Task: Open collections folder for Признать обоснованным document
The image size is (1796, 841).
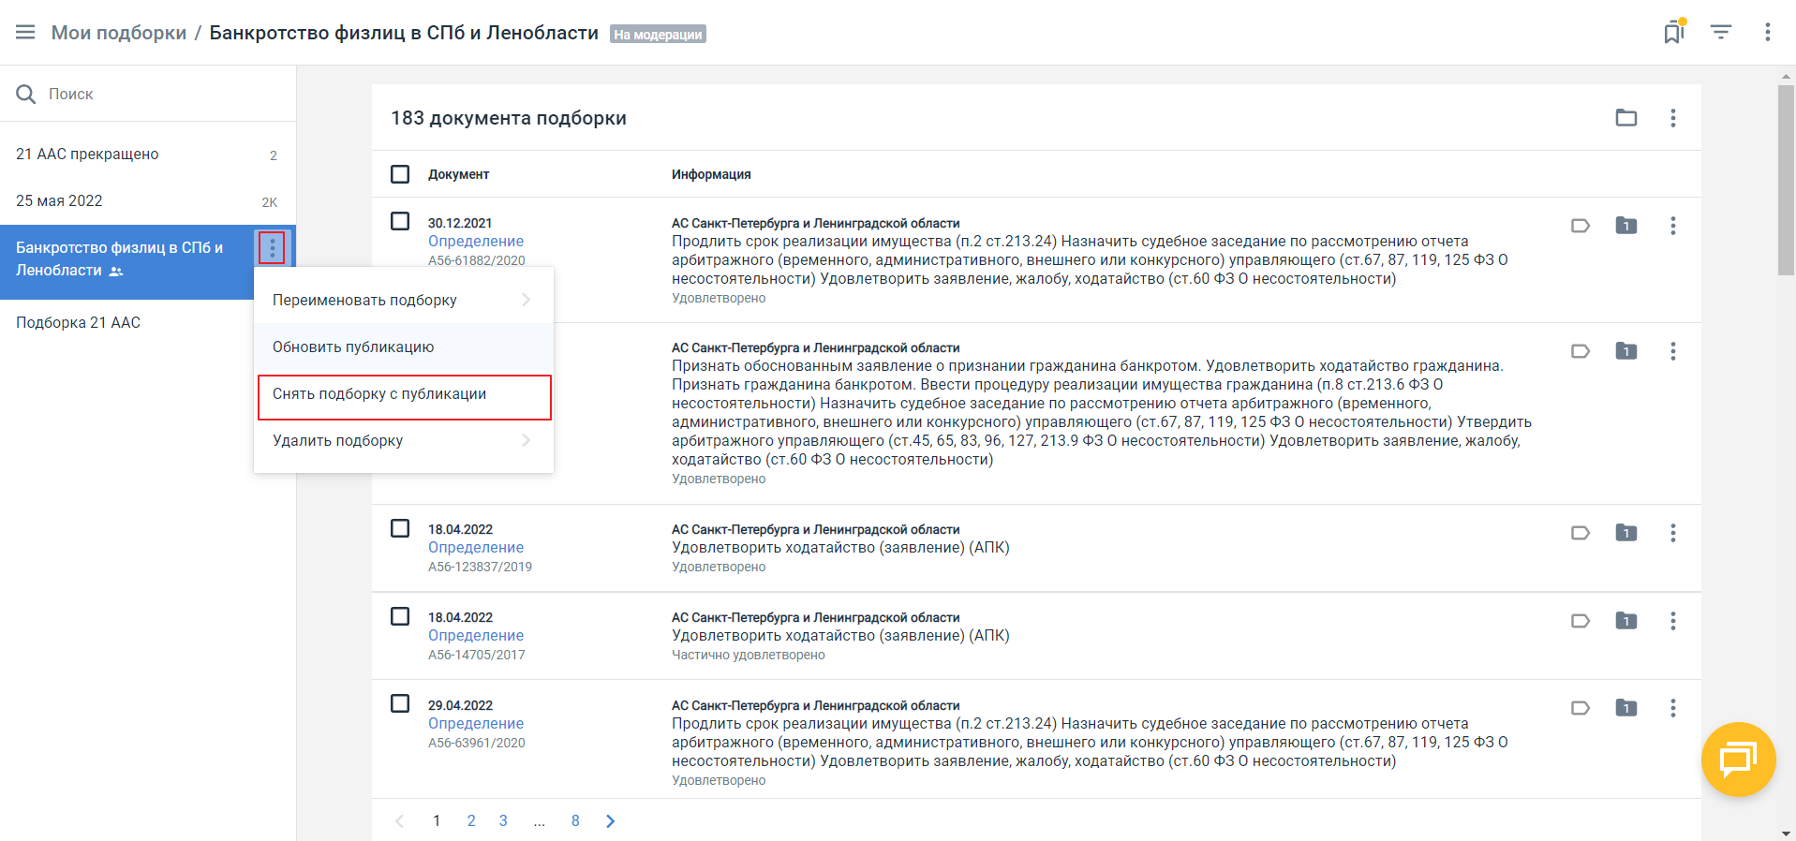Action: (x=1626, y=351)
